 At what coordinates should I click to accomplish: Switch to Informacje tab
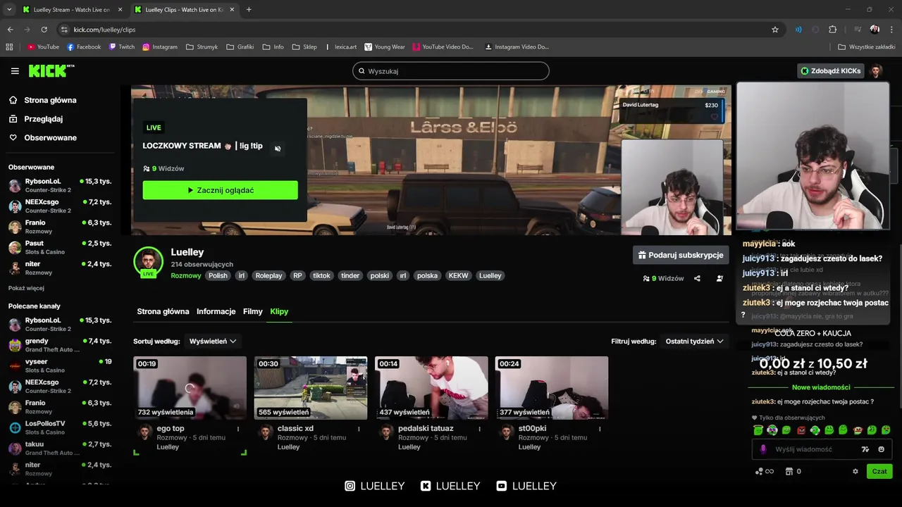point(216,311)
